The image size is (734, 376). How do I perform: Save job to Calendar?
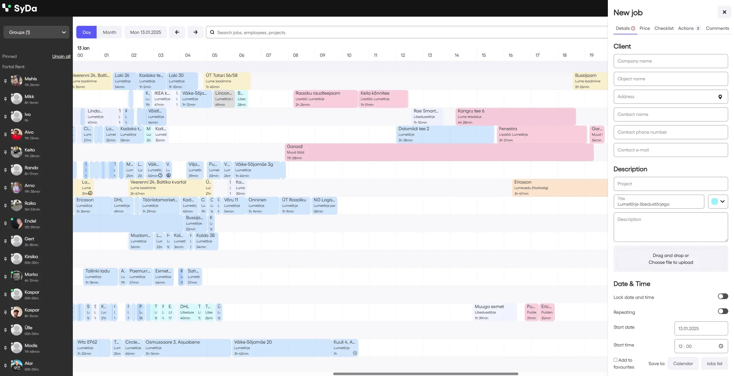point(683,363)
